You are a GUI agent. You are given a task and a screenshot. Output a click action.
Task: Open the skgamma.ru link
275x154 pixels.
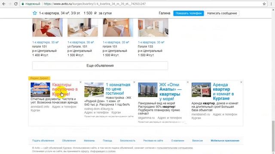click(x=146, y=118)
